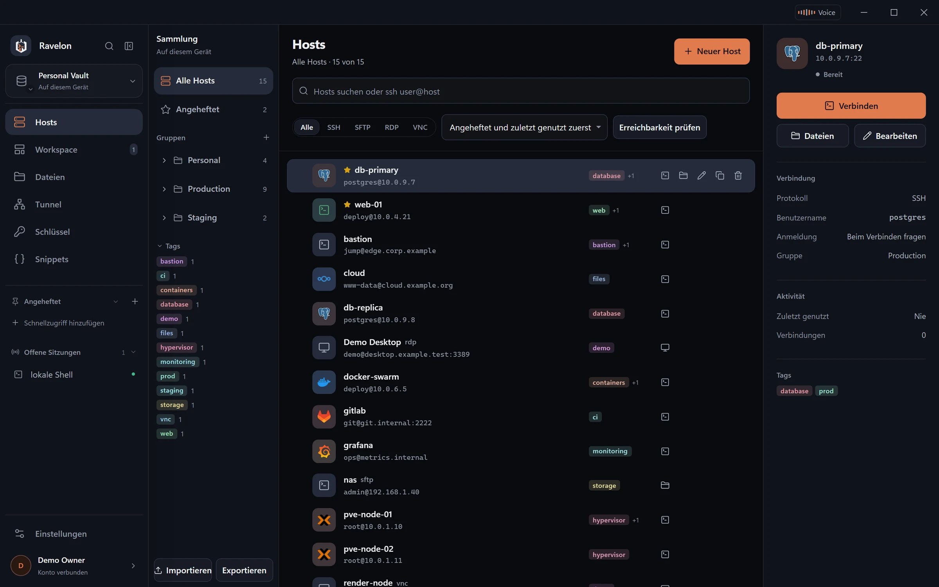The height and width of the screenshot is (587, 939).
Task: Filter by the hypervisor tag in sidebar
Action: pyautogui.click(x=176, y=348)
